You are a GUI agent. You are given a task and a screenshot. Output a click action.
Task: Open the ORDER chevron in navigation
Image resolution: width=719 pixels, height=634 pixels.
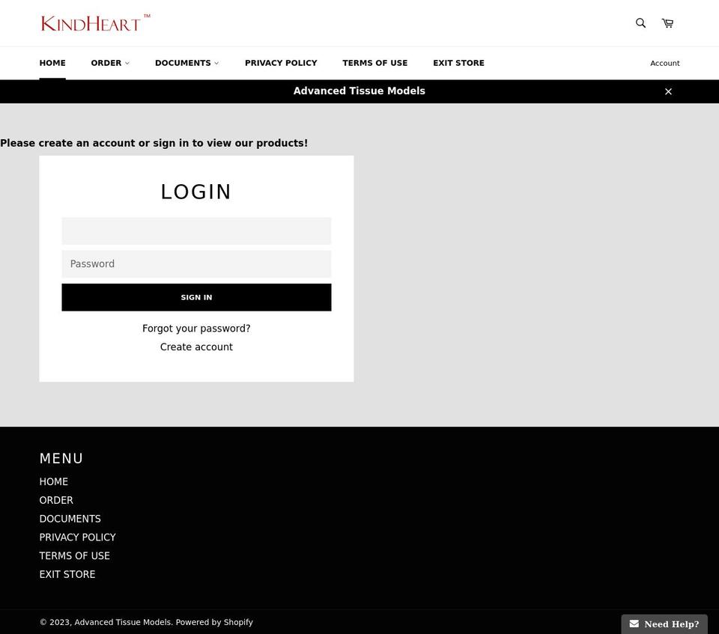pos(127,63)
